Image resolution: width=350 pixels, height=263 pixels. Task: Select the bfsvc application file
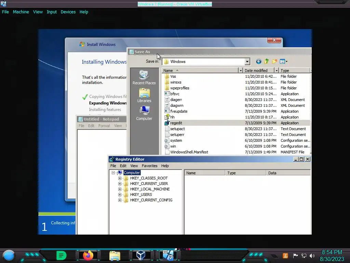175,94
